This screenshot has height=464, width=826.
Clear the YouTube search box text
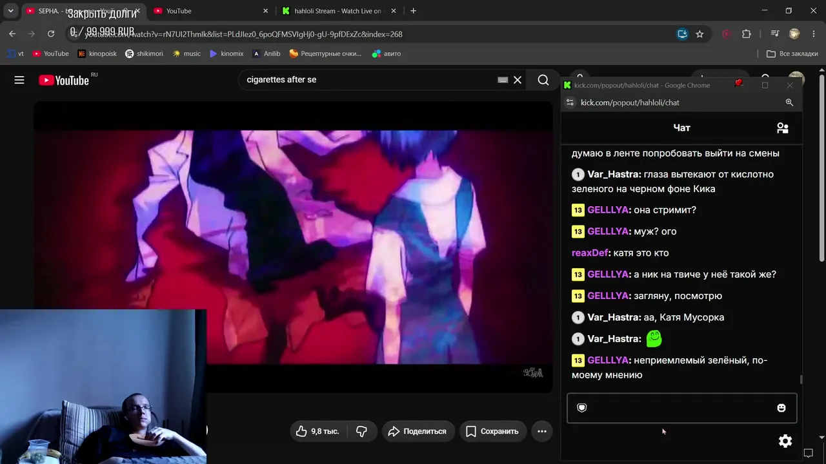pyautogui.click(x=518, y=80)
